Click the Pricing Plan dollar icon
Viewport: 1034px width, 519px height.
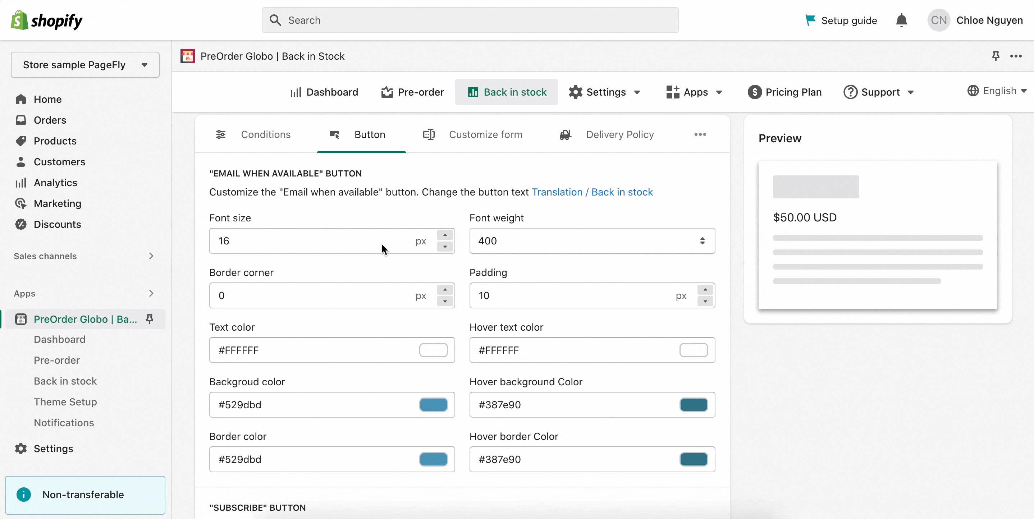[x=755, y=92]
